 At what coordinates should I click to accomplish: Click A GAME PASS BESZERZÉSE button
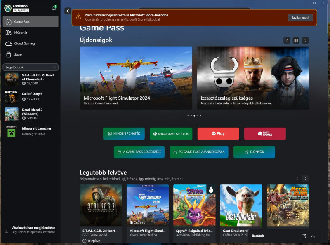[139, 152]
